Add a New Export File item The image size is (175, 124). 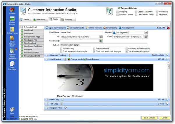point(32,40)
